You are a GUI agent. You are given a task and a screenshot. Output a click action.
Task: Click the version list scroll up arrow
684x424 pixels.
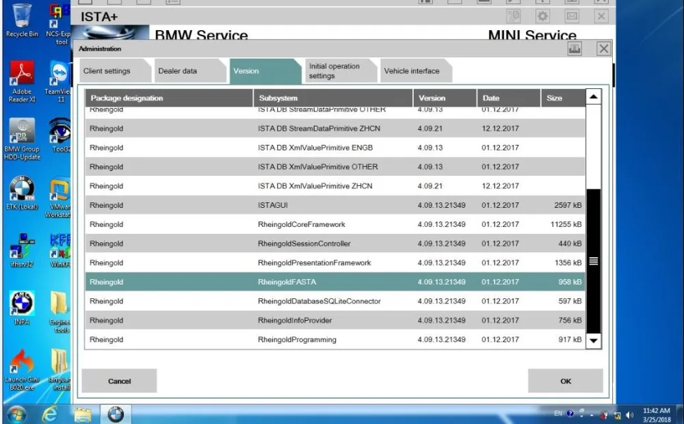click(593, 96)
